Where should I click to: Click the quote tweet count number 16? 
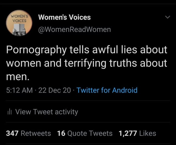61,133
